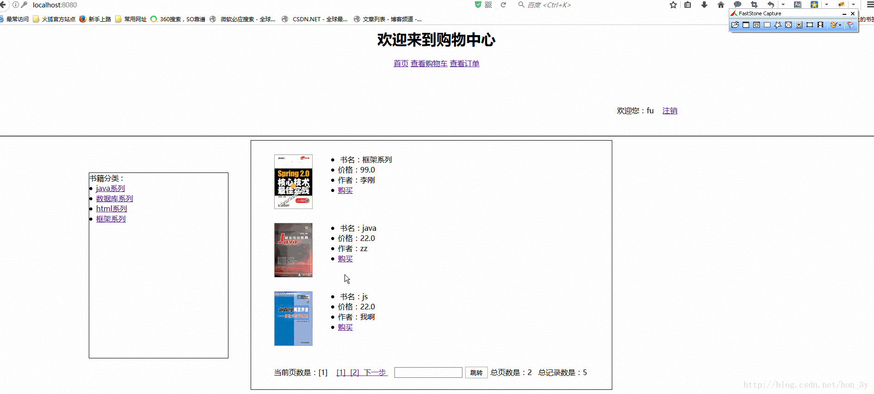Click the JavaScript book cover image
This screenshot has height=394, width=874.
point(293,319)
